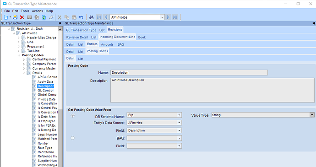
Task: Expand the Central Payment tree node
Action: [24, 59]
